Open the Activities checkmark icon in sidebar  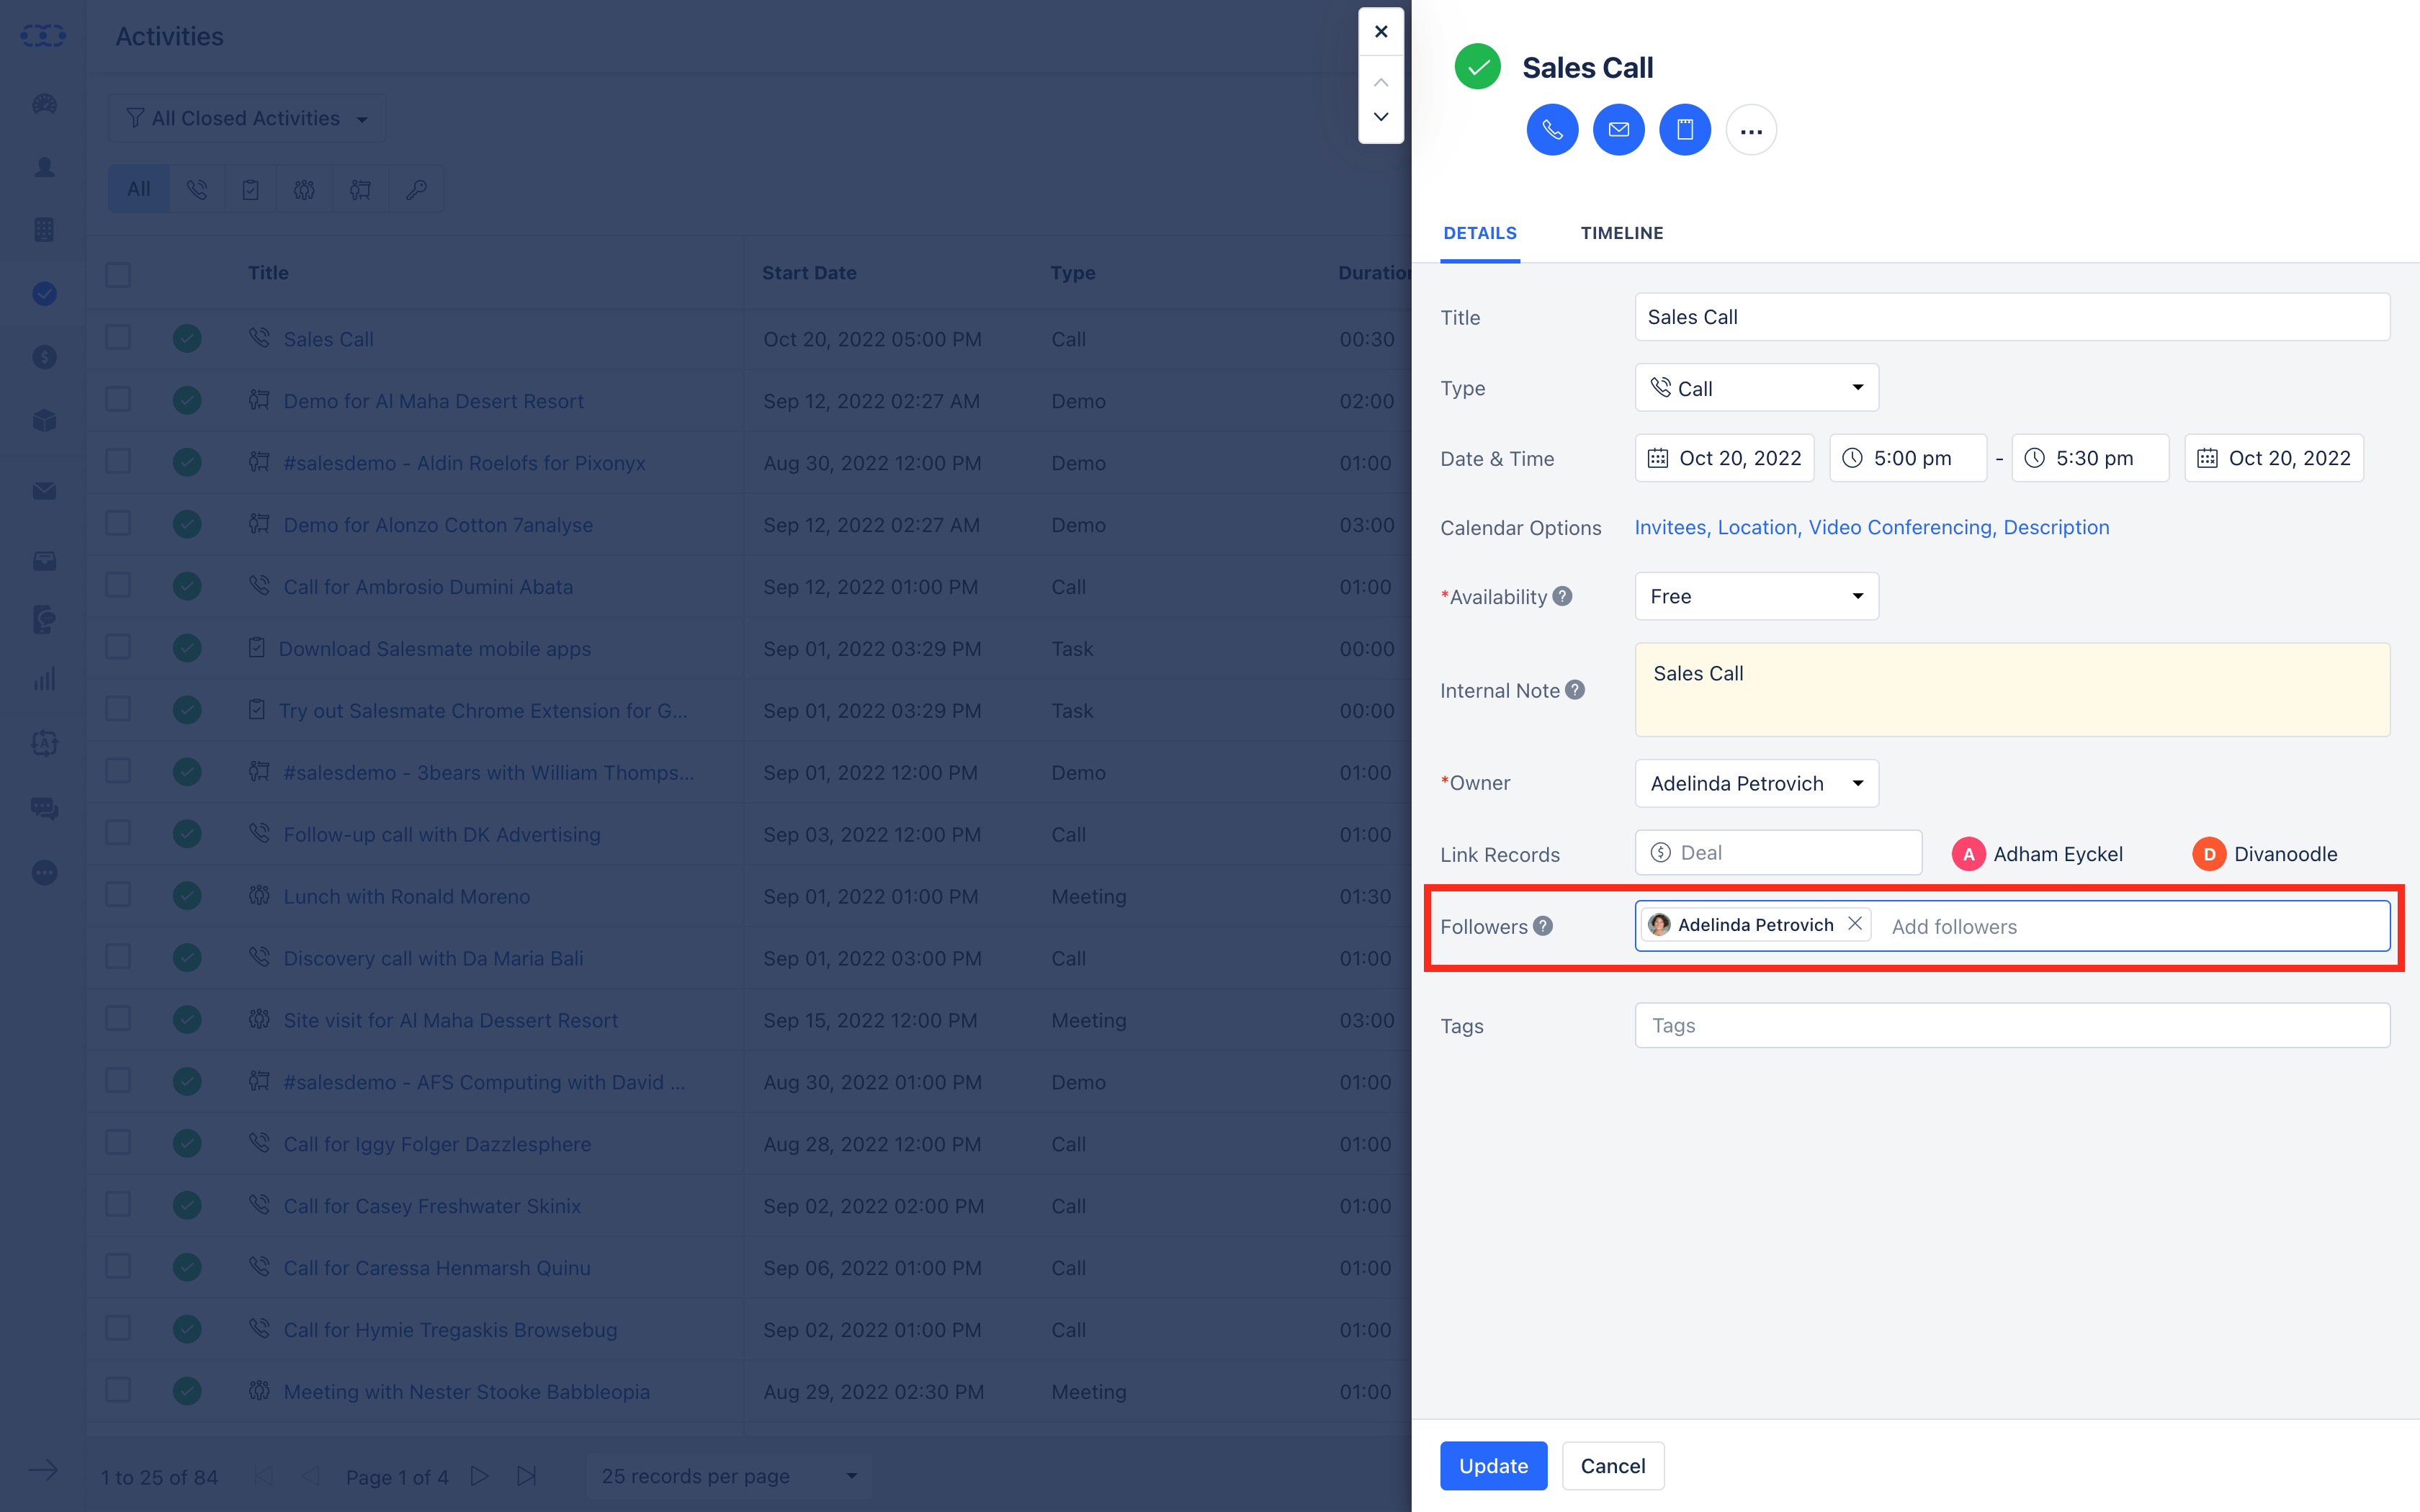[x=44, y=293]
